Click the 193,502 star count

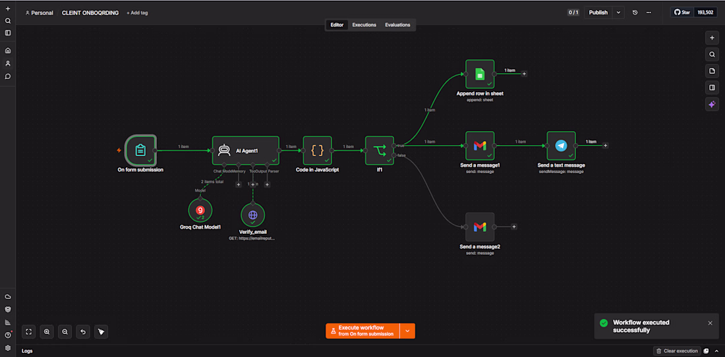706,13
